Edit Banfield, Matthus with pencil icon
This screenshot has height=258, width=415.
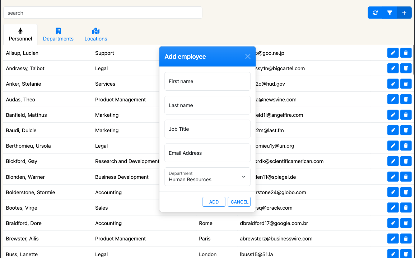(393, 115)
